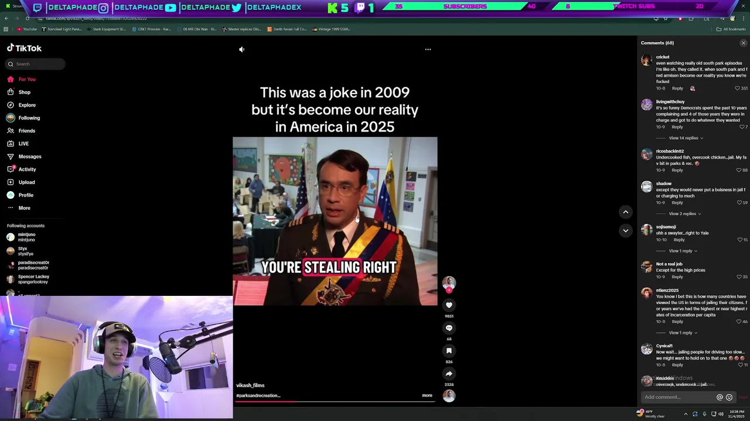Like Not a real job's comment heart

point(739,277)
